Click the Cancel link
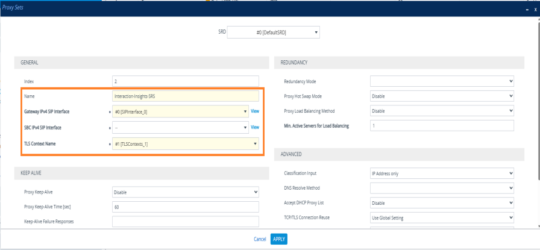The width and height of the screenshot is (540, 250). tap(260, 239)
